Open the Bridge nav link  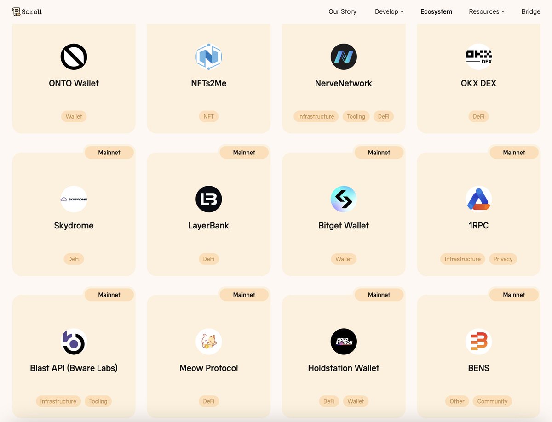click(x=531, y=11)
